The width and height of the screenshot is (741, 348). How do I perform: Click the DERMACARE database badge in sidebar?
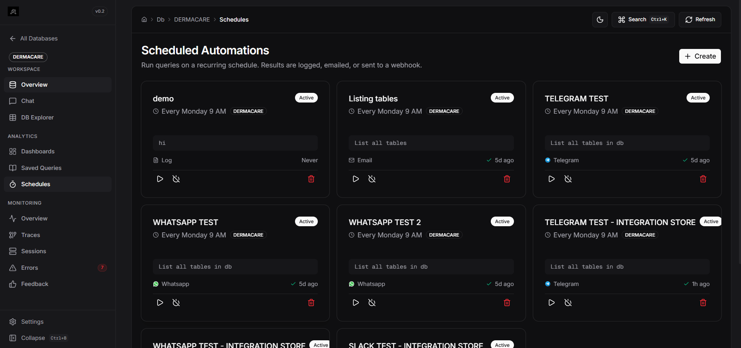click(x=28, y=57)
